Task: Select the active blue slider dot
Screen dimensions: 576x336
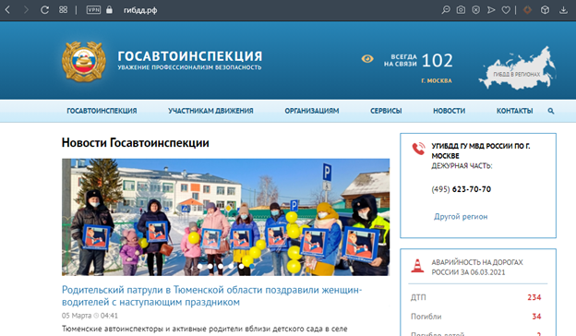Action: click(252, 266)
